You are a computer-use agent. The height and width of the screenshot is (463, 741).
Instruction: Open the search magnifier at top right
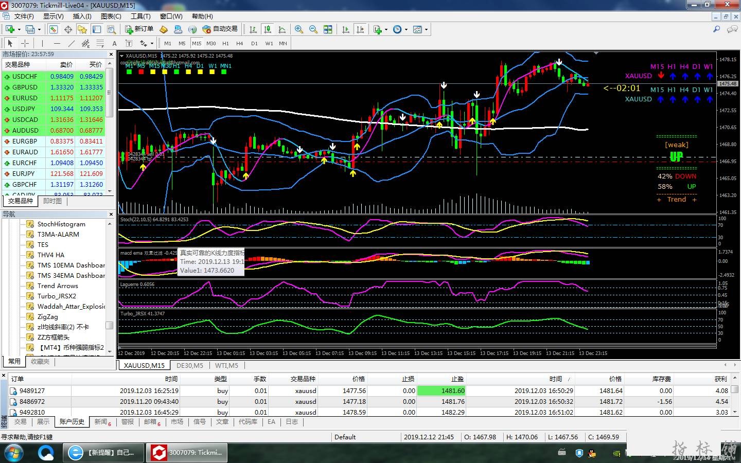tap(716, 29)
